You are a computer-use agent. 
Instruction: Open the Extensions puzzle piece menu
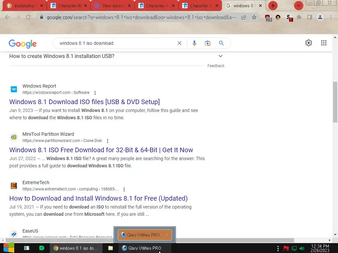pyautogui.click(x=299, y=17)
